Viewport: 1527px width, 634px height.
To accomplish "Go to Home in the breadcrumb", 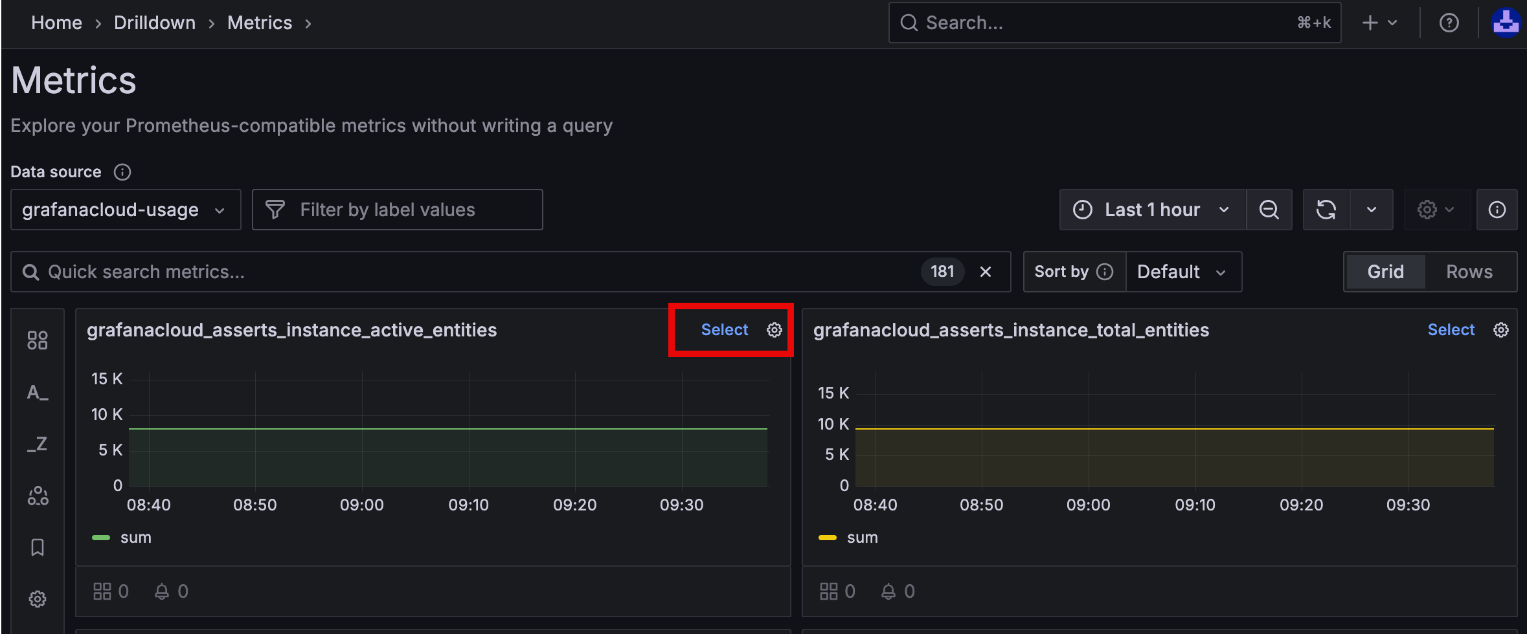I will (57, 23).
